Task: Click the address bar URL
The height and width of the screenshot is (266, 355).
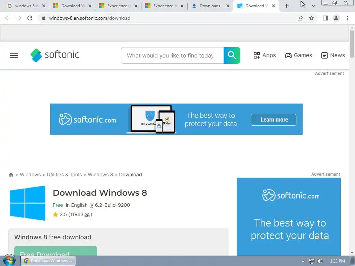Action: click(90, 18)
